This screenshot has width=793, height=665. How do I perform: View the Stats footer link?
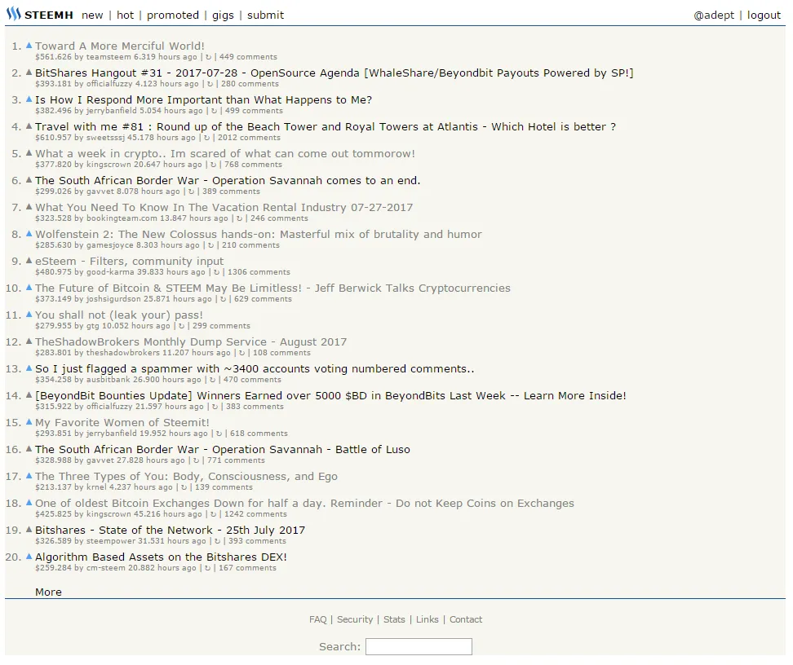click(395, 619)
